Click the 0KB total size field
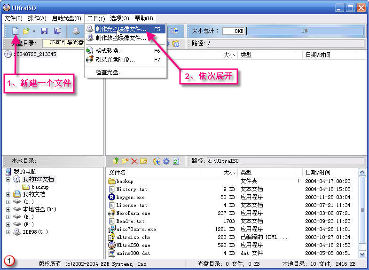 pos(233,31)
